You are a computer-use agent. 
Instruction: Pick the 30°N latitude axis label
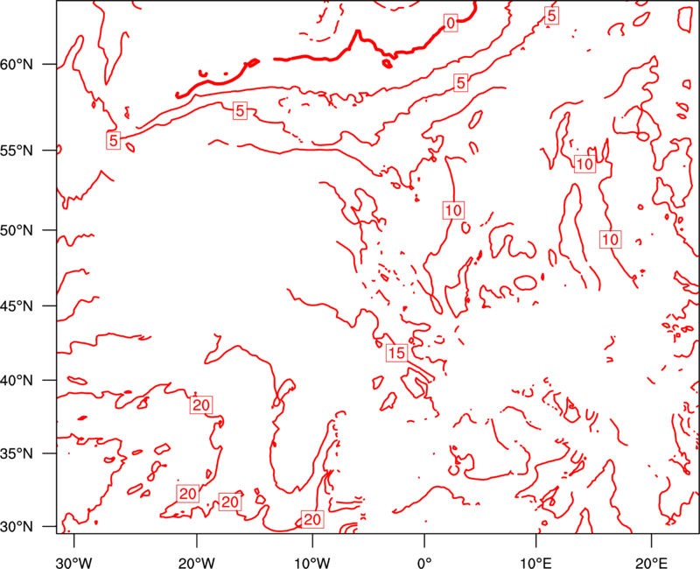[x=17, y=527]
